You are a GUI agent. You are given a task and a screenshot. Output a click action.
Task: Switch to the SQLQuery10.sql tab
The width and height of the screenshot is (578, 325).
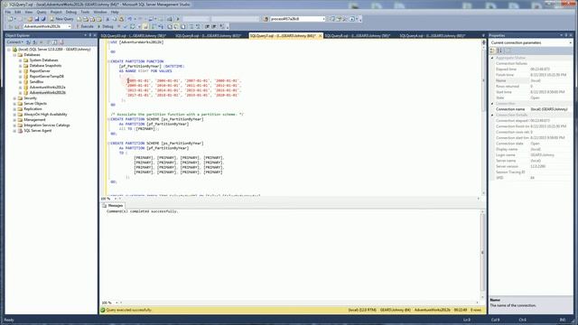point(134,36)
